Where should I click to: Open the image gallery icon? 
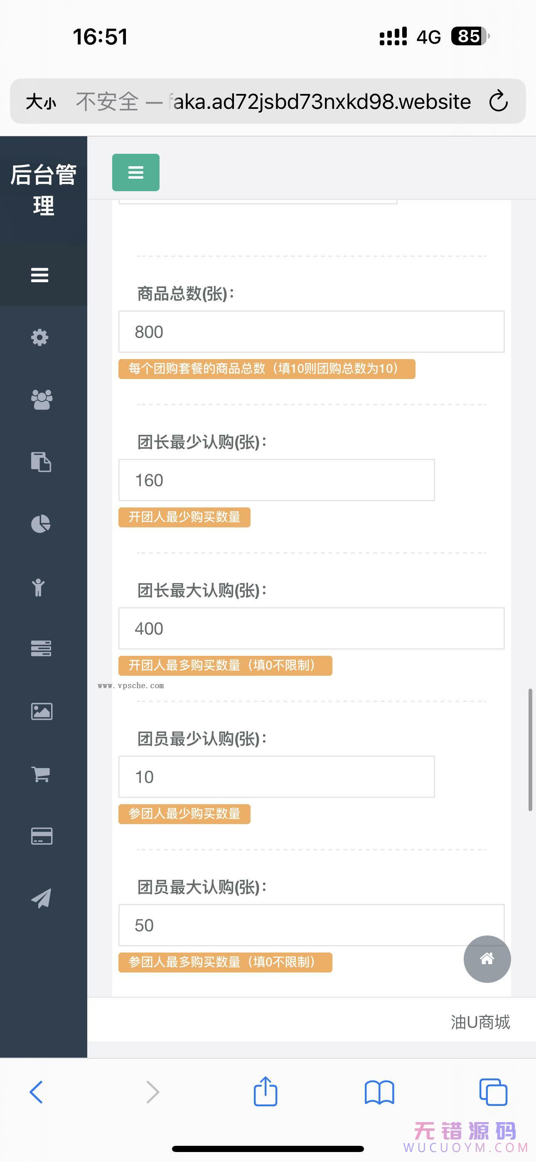[x=41, y=711]
